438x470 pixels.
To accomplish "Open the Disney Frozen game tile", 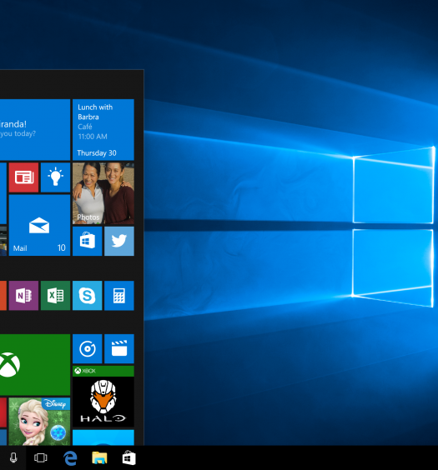I will click(39, 422).
